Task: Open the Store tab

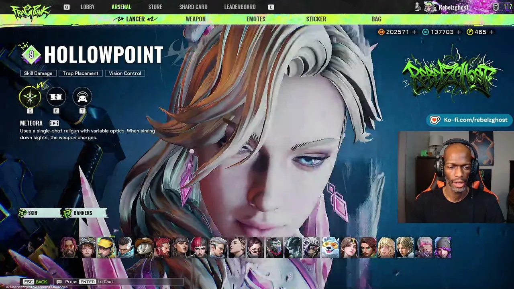Action: (x=155, y=7)
